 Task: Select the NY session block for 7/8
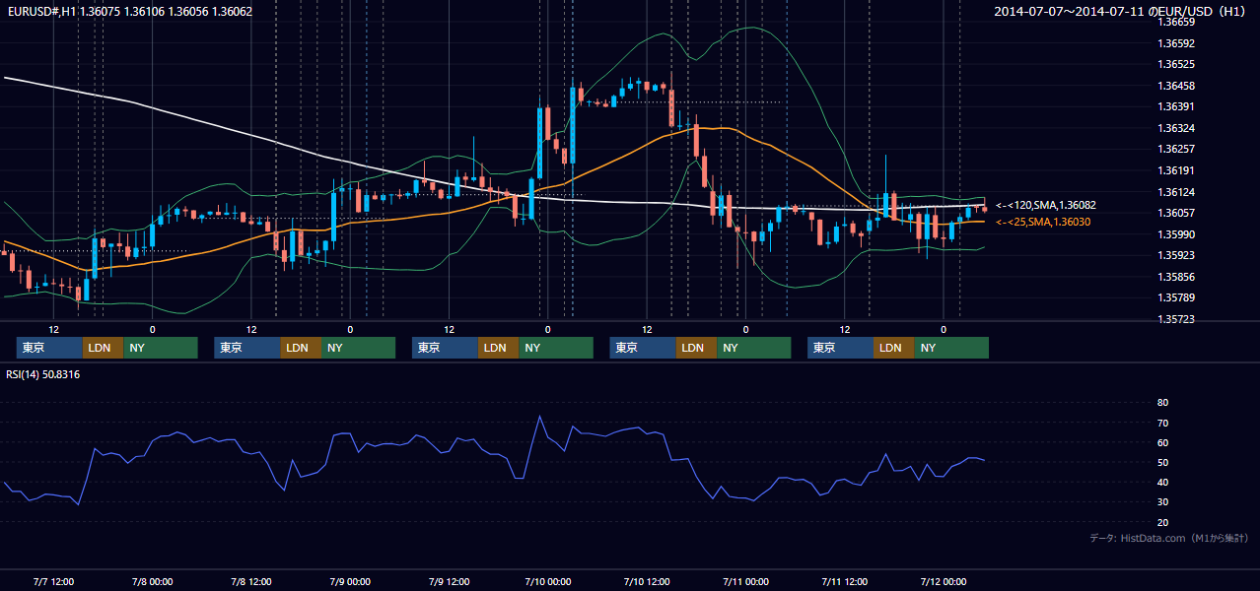[x=359, y=348]
